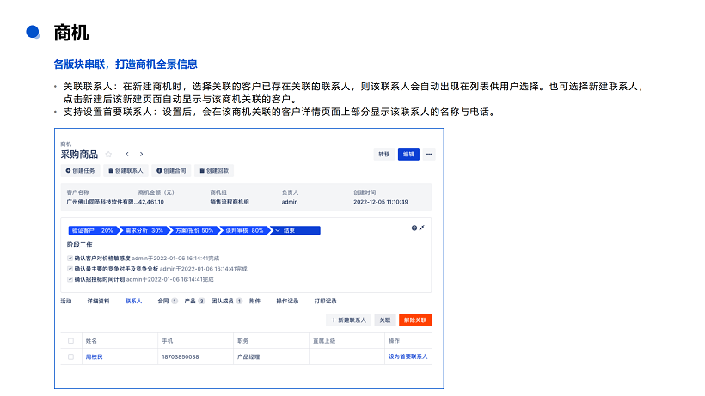
Task: Switch to the 打印记录 tab
Action: [326, 301]
